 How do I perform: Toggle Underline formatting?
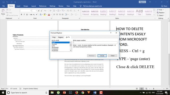pos(27,15)
